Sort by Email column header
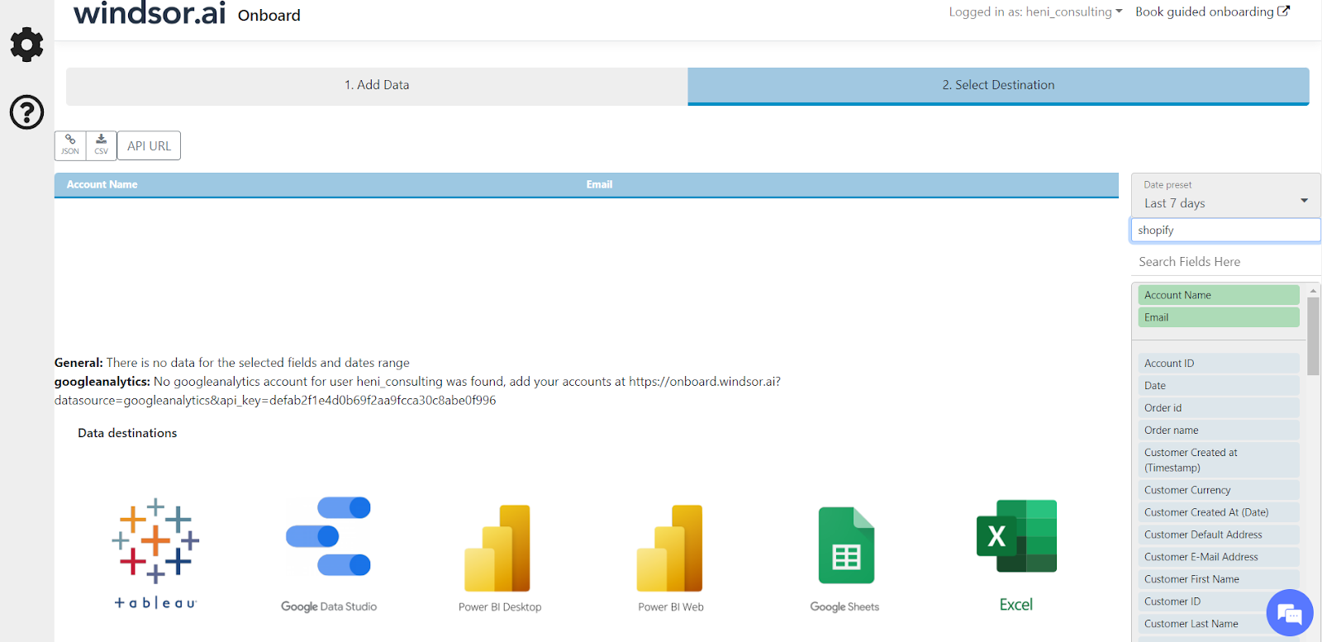This screenshot has width=1322, height=642. (x=599, y=184)
